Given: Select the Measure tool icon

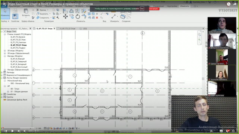Looking at the screenshot, I should click(114, 16).
